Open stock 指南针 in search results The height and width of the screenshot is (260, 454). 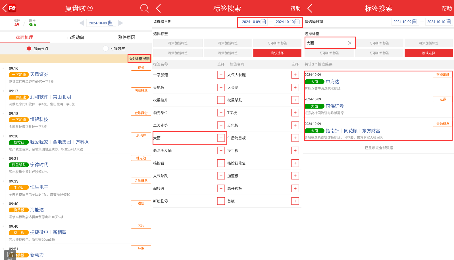click(332, 131)
